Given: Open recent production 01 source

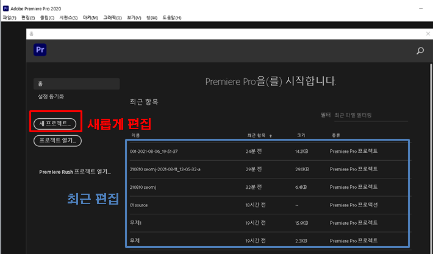Looking at the screenshot, I should coord(138,205).
